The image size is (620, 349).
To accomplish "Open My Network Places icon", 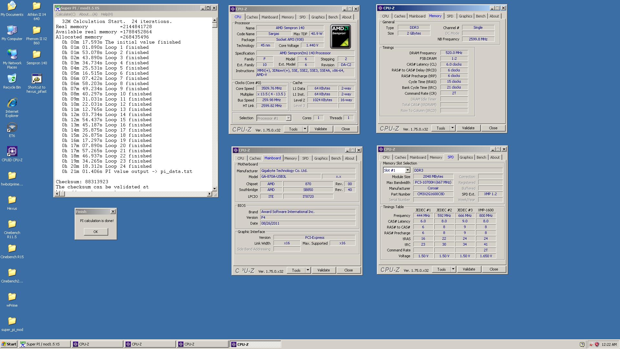I will coord(12,59).
